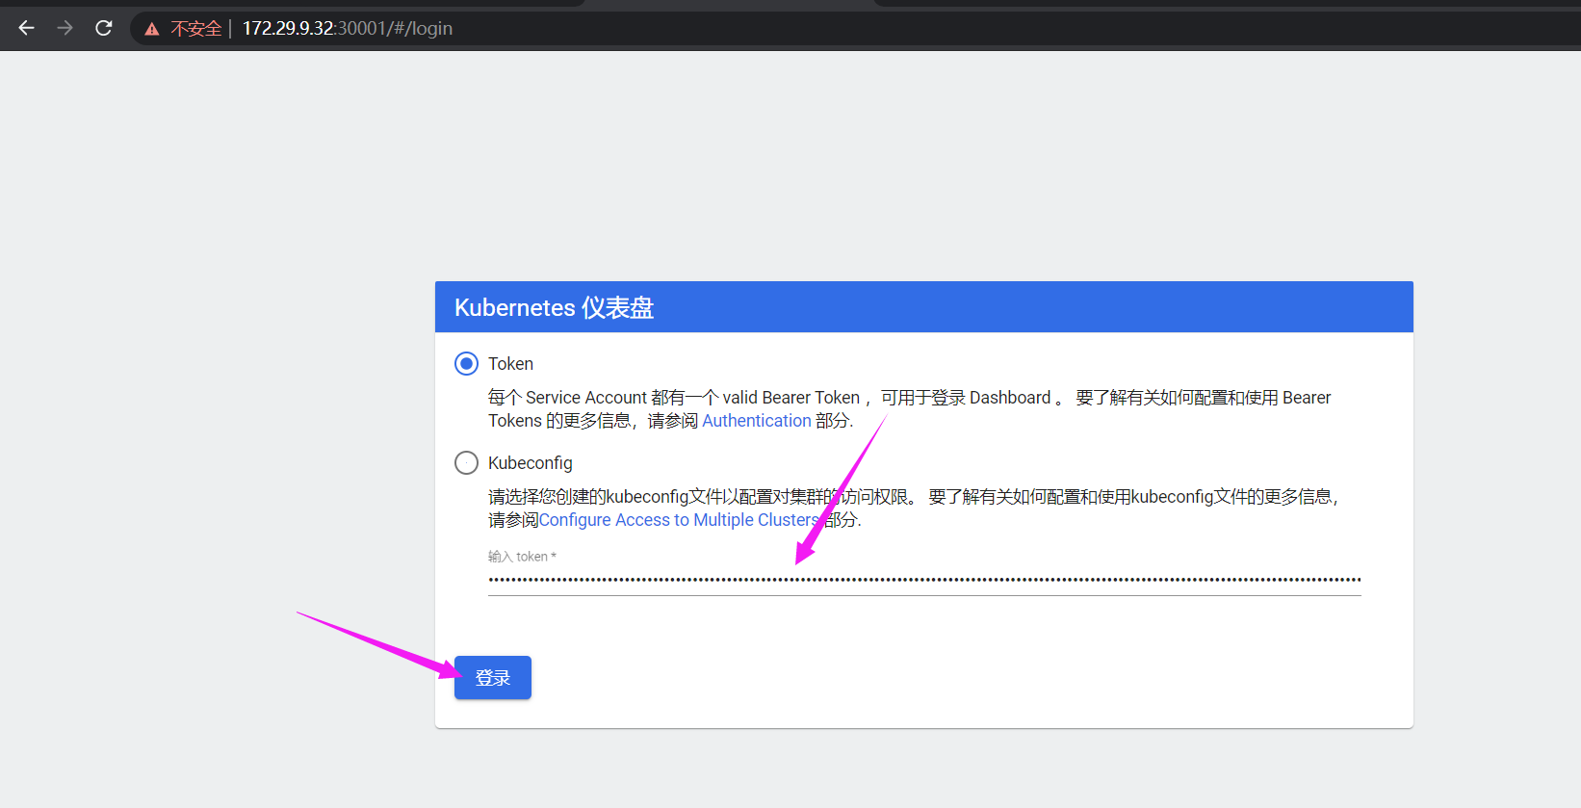Choose the Kubeconfig option by its label
This screenshot has width=1581, height=808.
530,463
